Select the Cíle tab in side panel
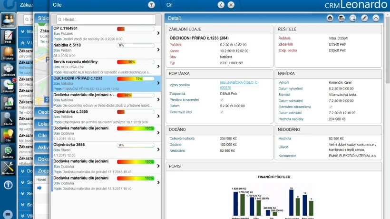This screenshot has width=390, height=219. 42,136
